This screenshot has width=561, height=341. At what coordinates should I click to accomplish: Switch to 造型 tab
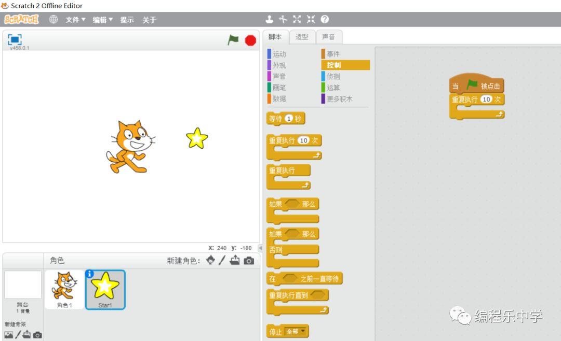[x=302, y=37]
